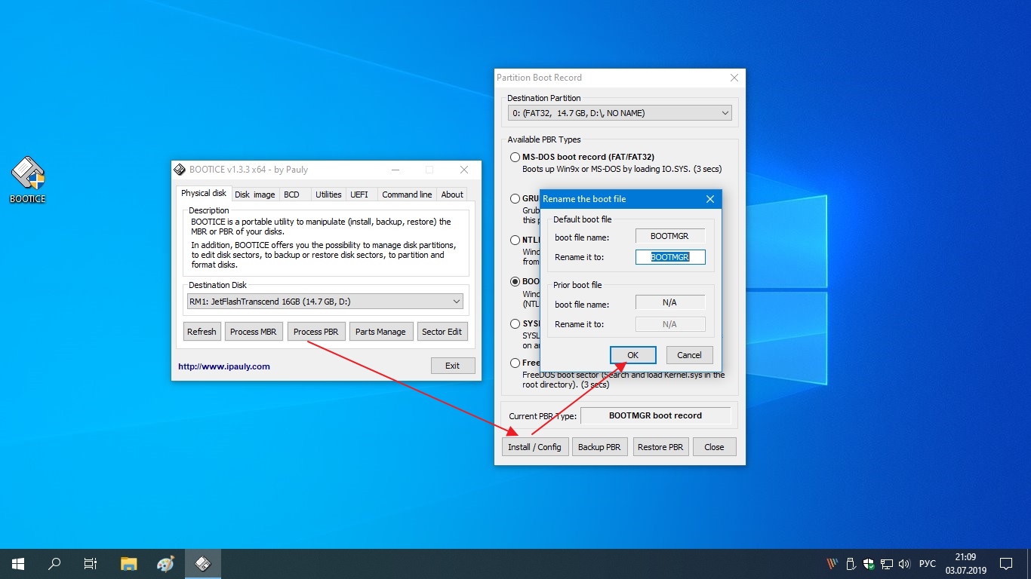Open the notification center icon
The width and height of the screenshot is (1031, 579).
coord(1006,564)
